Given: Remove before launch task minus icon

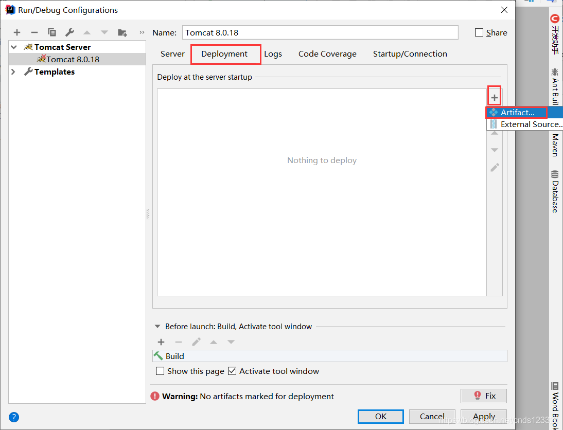Looking at the screenshot, I should 179,342.
